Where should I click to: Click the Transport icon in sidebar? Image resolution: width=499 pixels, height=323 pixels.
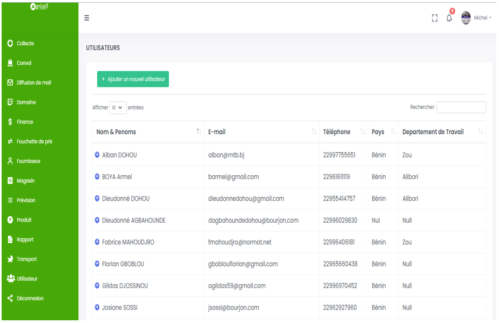tap(10, 259)
